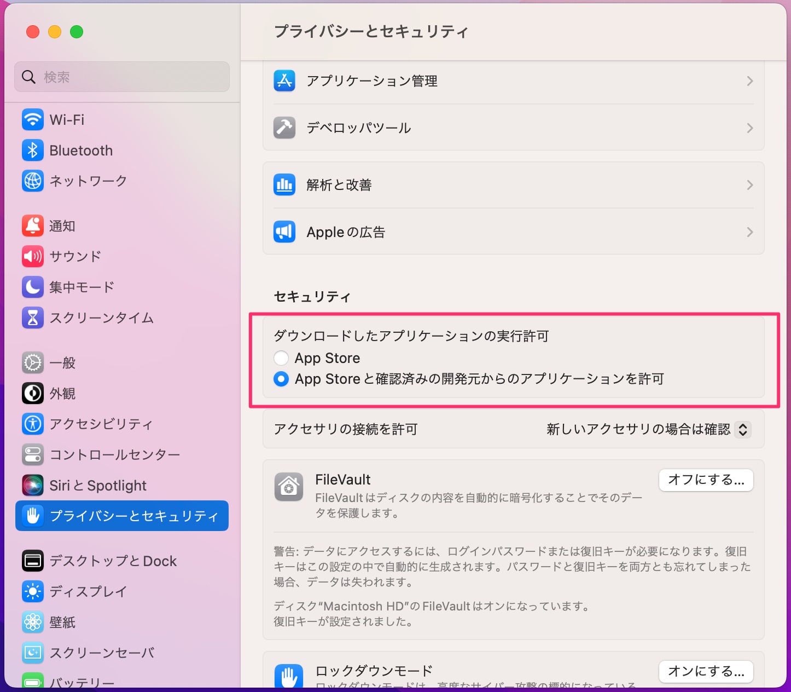Switch to 一般 in sidebar
791x692 pixels.
[x=122, y=362]
